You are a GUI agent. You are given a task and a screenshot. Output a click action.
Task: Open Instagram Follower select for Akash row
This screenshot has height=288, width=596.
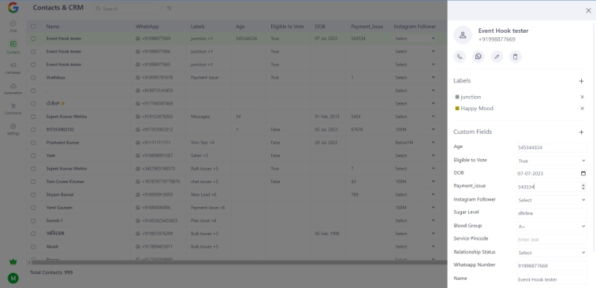point(415,246)
